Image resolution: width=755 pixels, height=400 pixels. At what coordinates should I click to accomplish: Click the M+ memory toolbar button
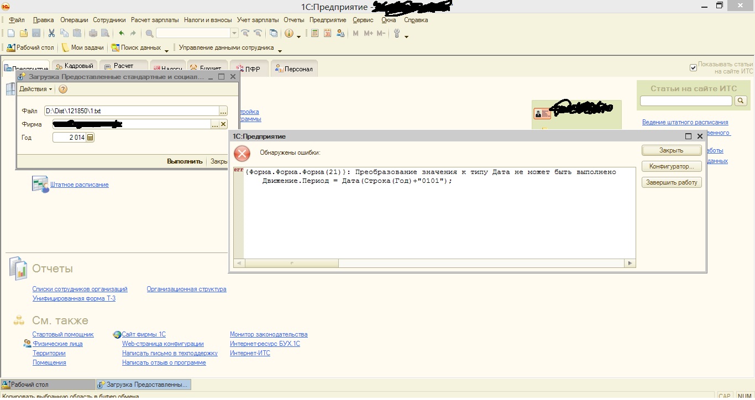point(368,34)
